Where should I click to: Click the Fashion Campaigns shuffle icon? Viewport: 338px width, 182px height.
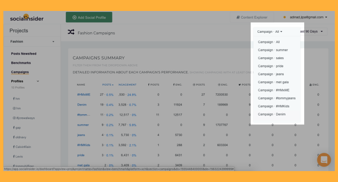[x=71, y=32]
